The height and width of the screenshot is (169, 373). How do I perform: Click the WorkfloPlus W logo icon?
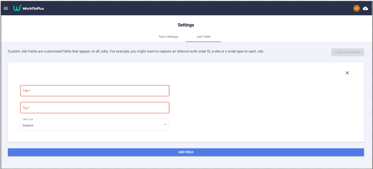tap(17, 8)
